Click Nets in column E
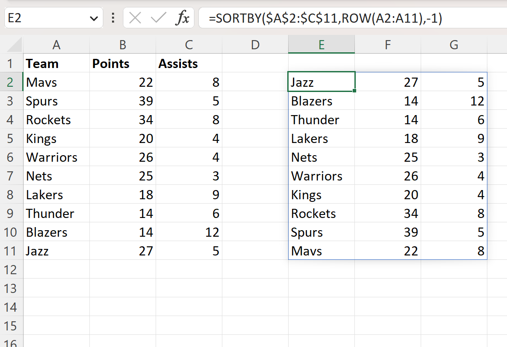Image resolution: width=507 pixels, height=347 pixels. [x=321, y=157]
